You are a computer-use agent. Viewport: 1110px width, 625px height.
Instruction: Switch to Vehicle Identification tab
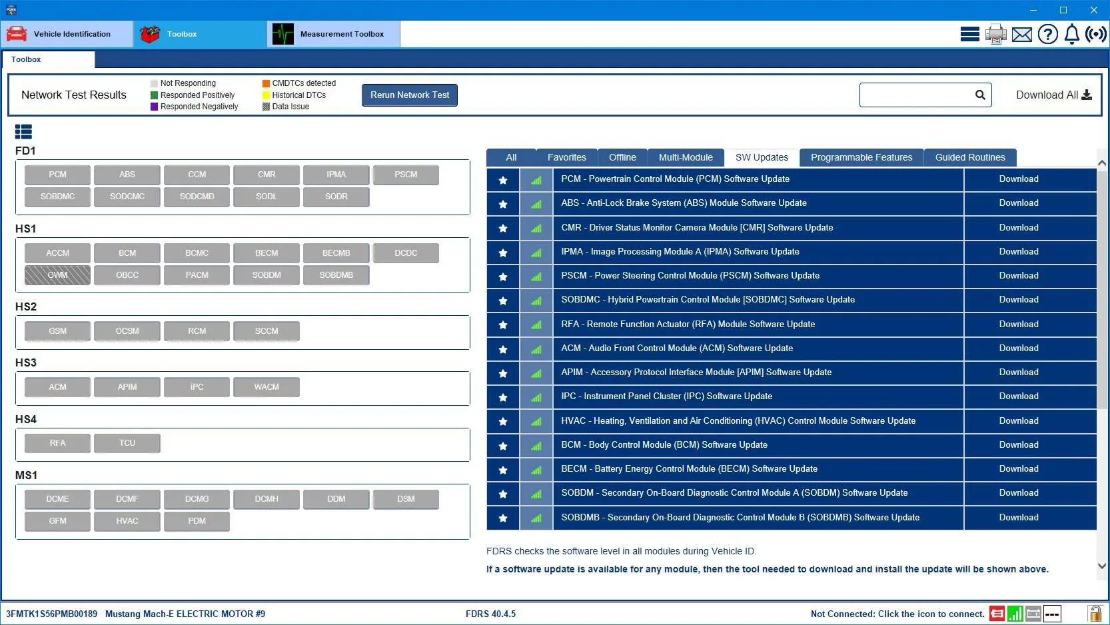67,34
